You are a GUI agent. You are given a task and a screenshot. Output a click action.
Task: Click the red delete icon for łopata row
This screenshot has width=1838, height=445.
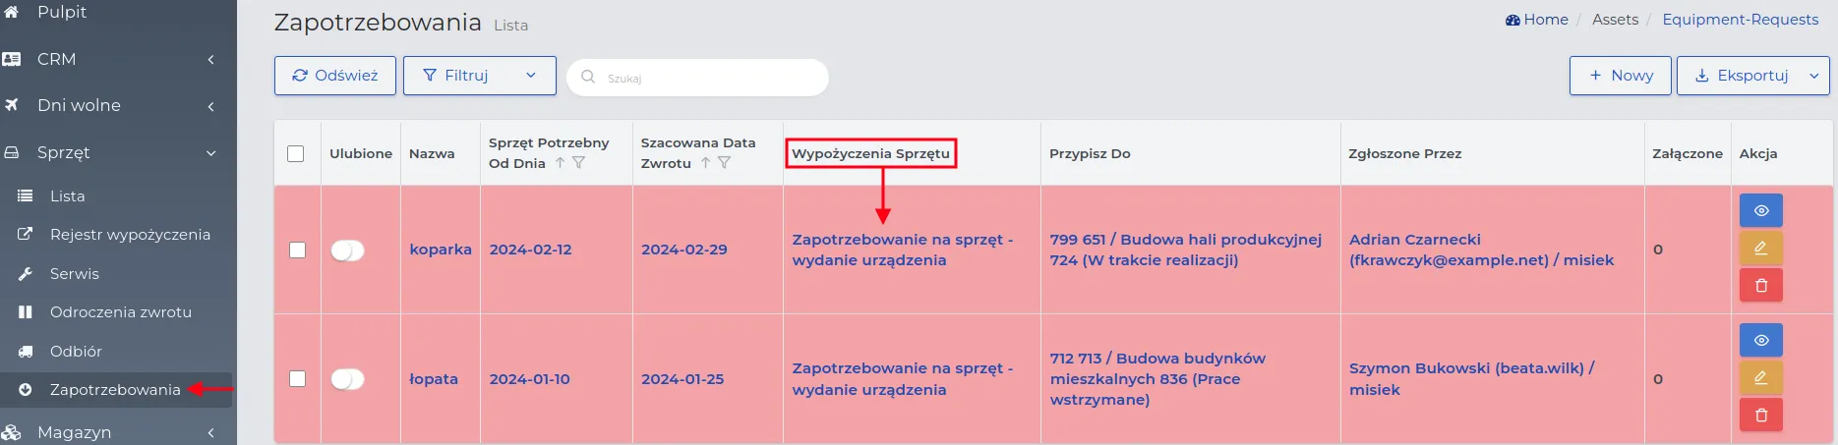[x=1760, y=415]
